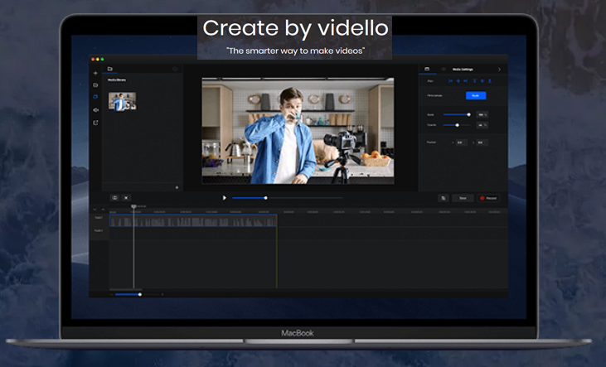The height and width of the screenshot is (367, 606).
Task: Click the add button at library panel bottom
Action: click(x=177, y=187)
